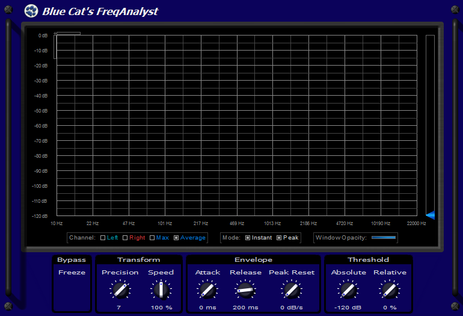Click the 10 Hz axis label
The width and height of the screenshot is (463, 316).
(x=57, y=223)
